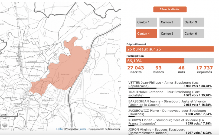Screen dimensions: 219x135
Task: Select the highlighted Canton 4 button
Action: pos(146,33)
